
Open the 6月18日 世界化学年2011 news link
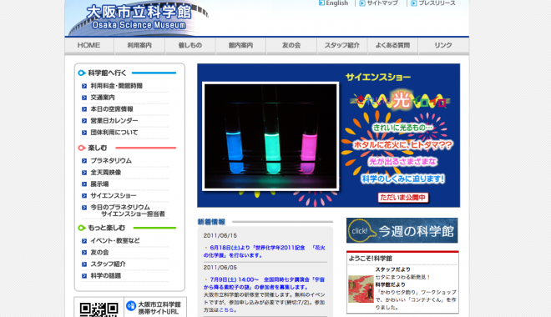pyautogui.click(x=265, y=252)
